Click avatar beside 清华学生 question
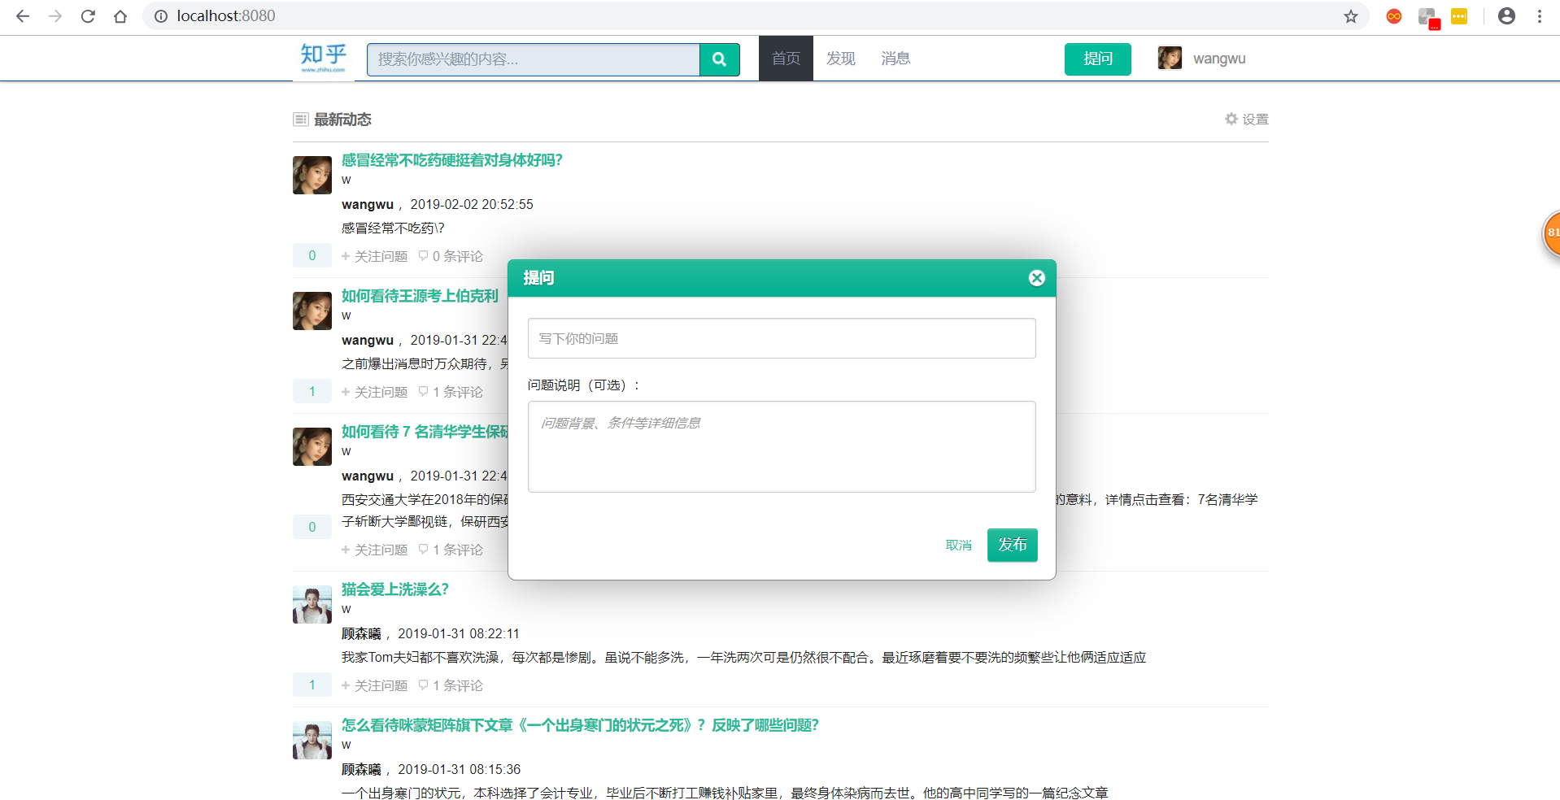This screenshot has width=1560, height=800. coord(312,446)
